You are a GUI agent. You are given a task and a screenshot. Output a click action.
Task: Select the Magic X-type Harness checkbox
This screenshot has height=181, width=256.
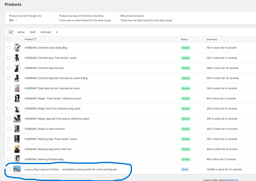click(x=9, y=129)
